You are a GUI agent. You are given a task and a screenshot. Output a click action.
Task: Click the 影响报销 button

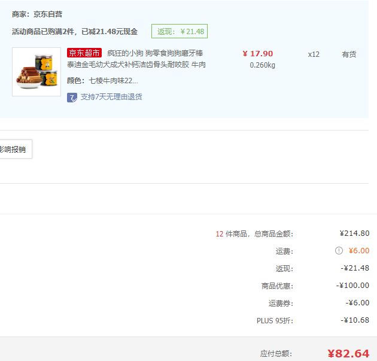pos(15,149)
